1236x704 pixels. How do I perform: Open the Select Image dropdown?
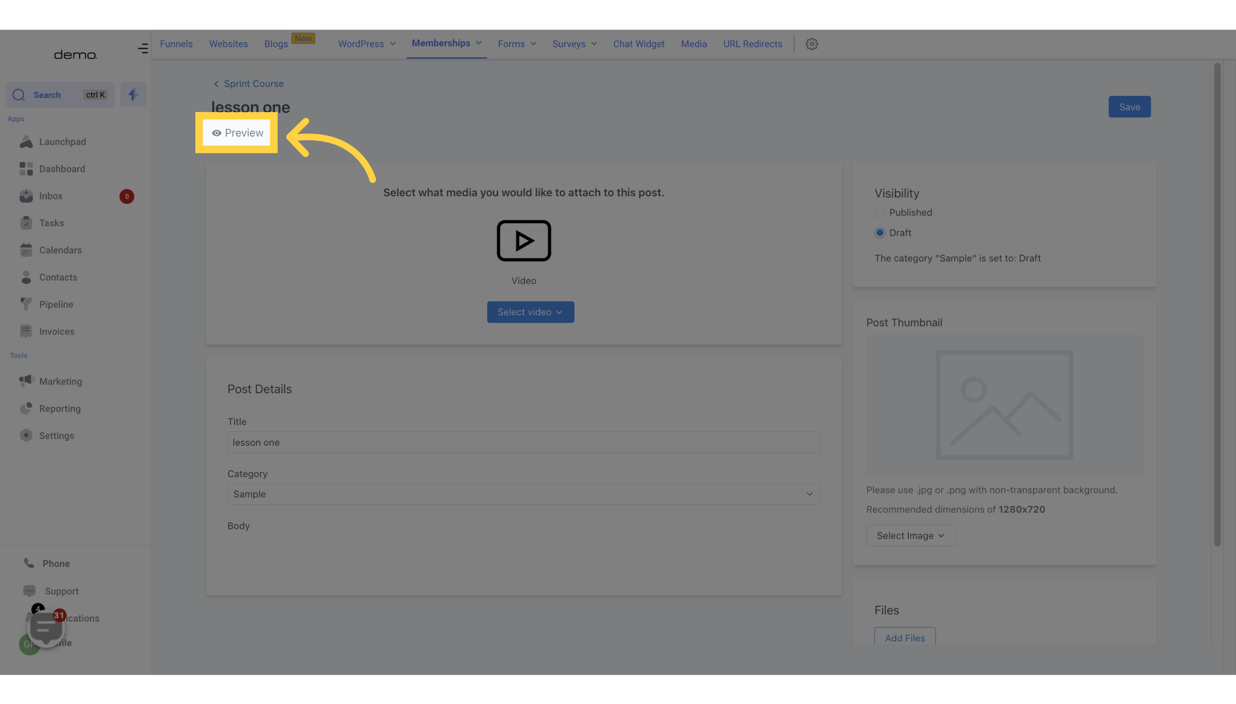coord(911,535)
